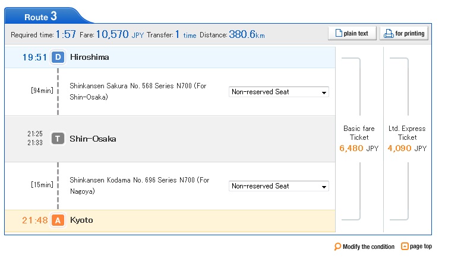The height and width of the screenshot is (269, 464).
Task: Open seat dropdown for Kodama No. 696
Action: click(x=279, y=186)
